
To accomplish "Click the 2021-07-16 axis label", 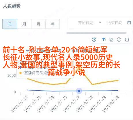I will (111, 104).
